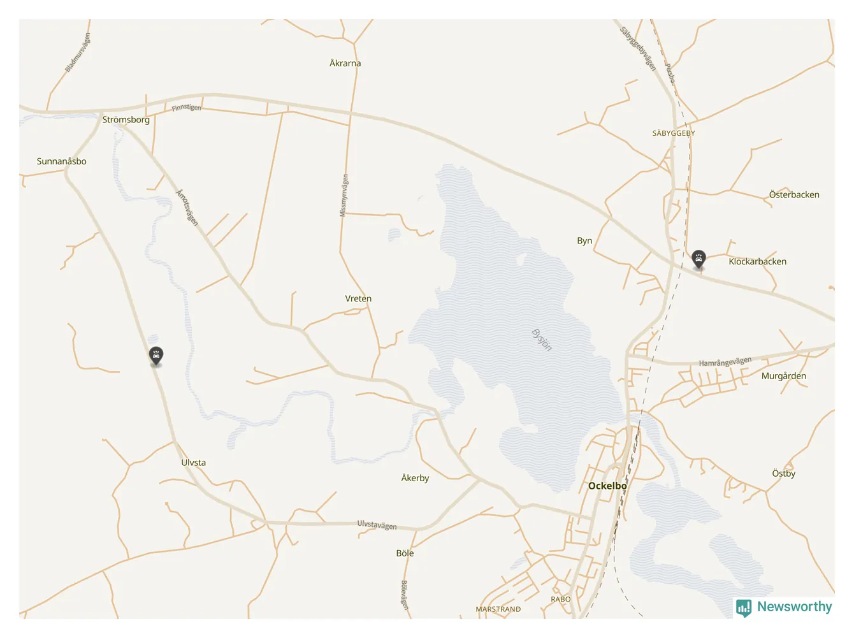Click the car marker near Klockarbacken

(698, 259)
